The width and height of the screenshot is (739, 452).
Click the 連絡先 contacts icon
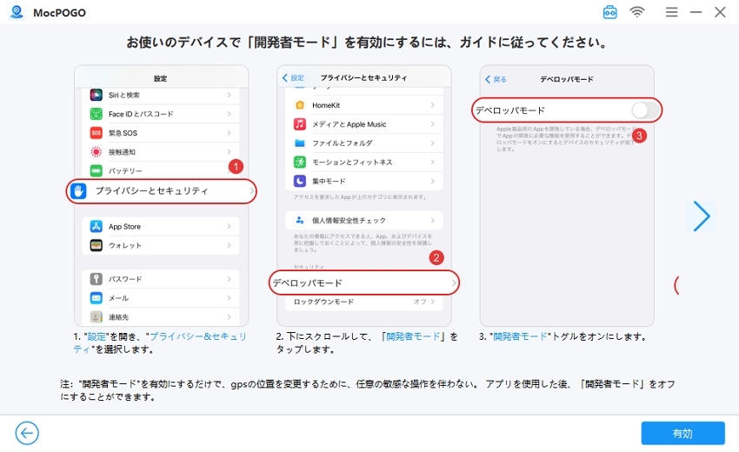(97, 316)
